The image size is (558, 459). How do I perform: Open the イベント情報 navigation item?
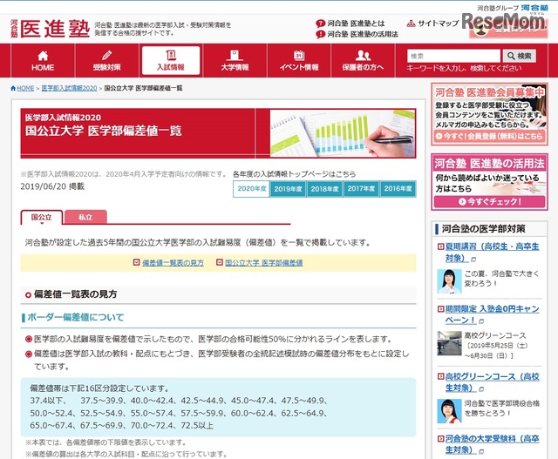299,60
